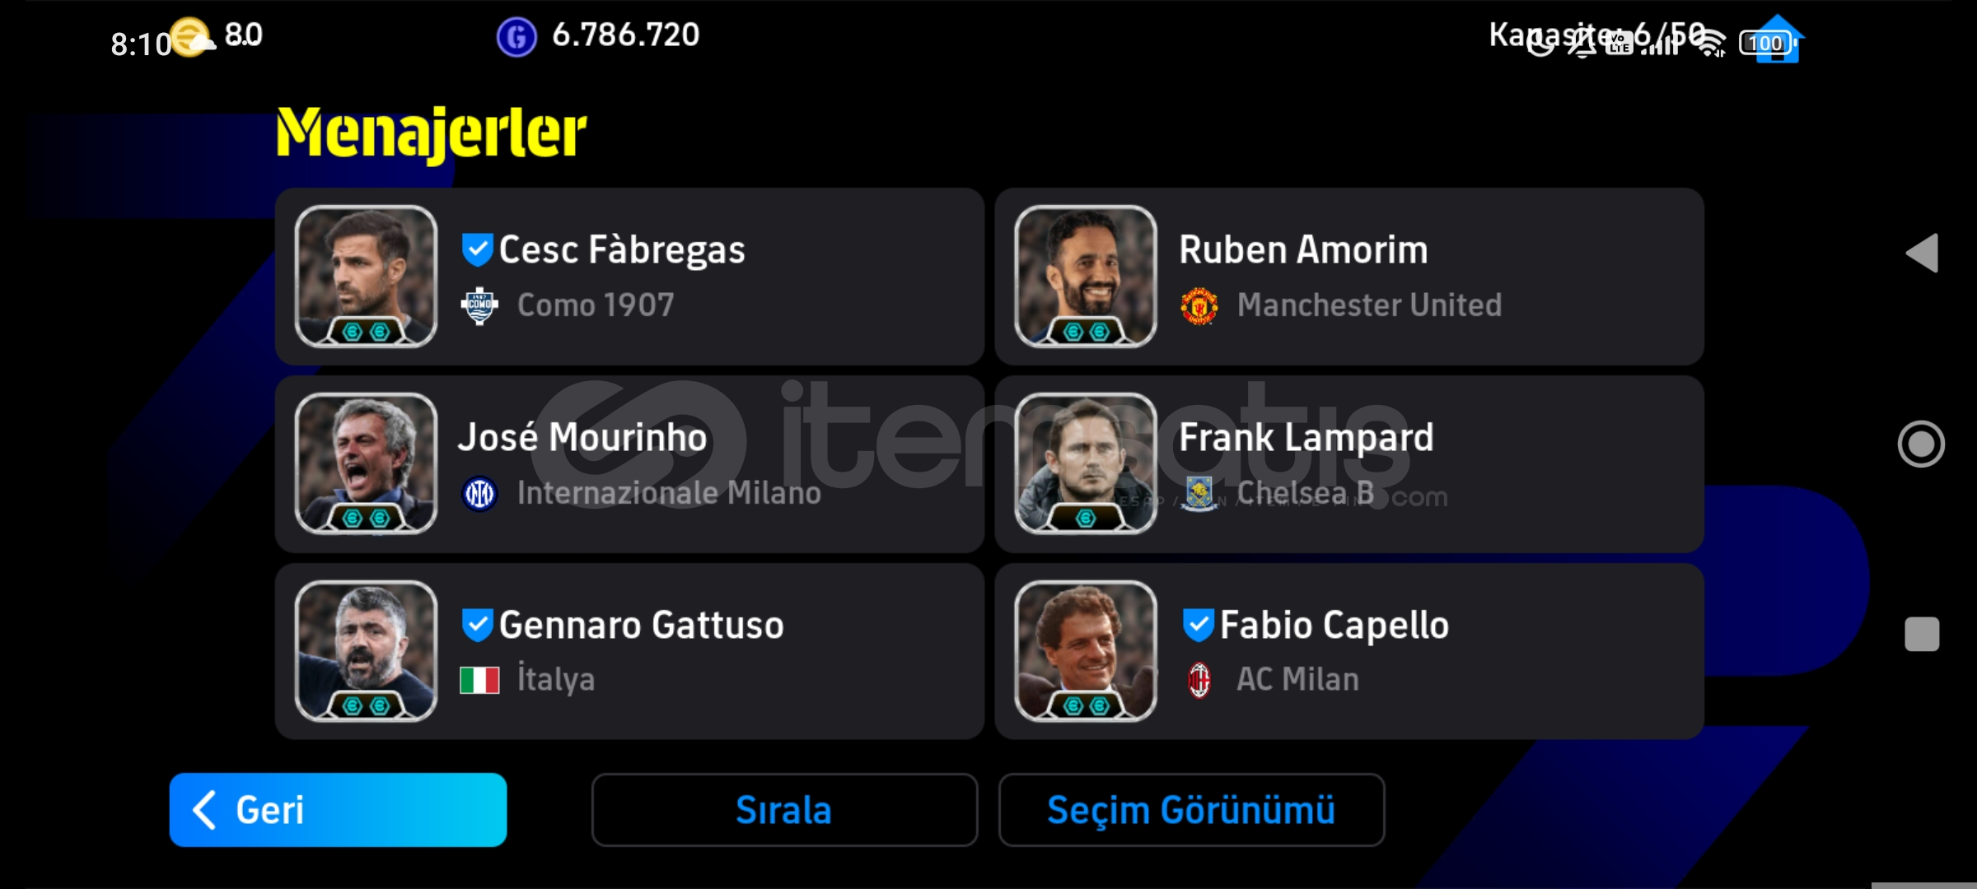Tap the AC Milan club crest
This screenshot has height=889, width=1977.
click(x=1199, y=681)
